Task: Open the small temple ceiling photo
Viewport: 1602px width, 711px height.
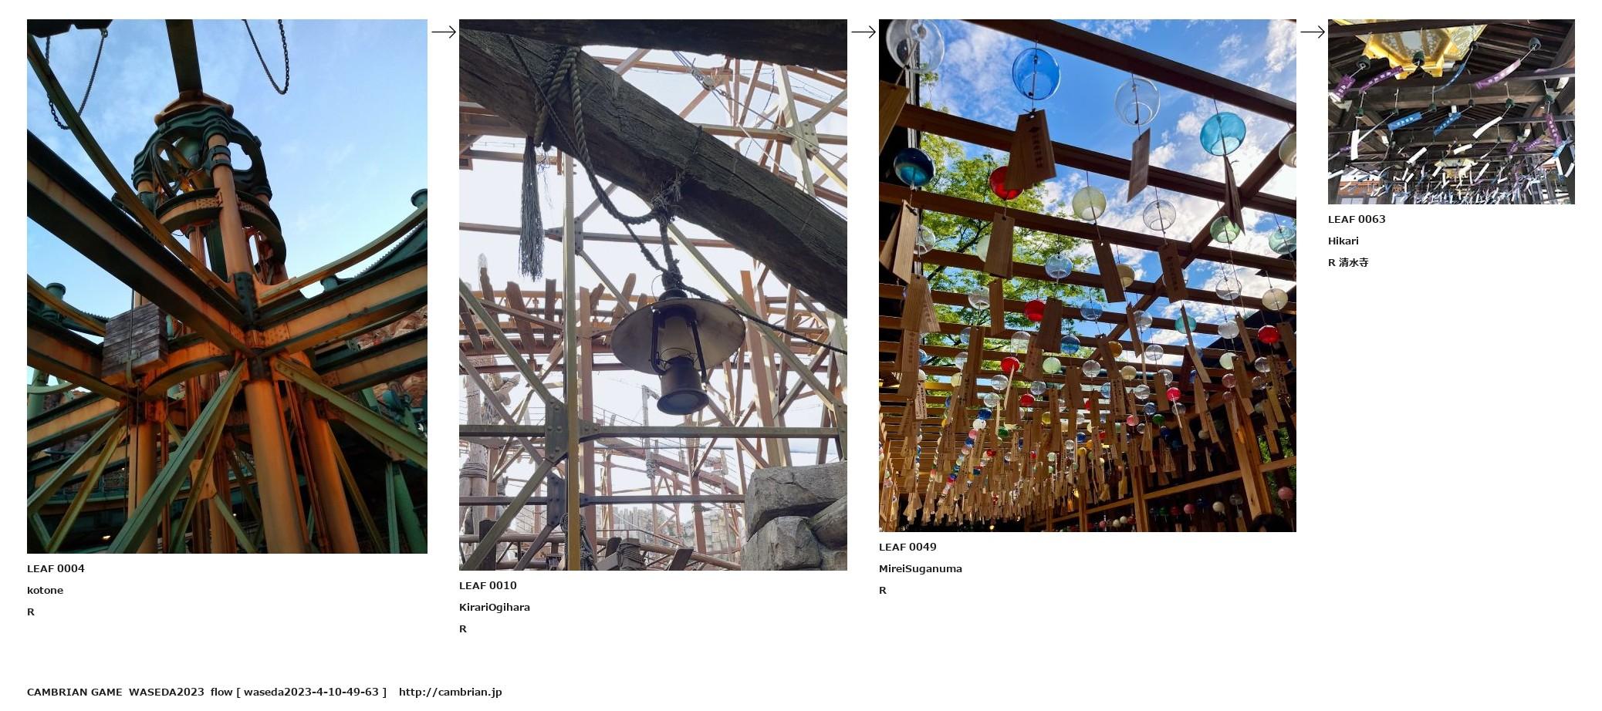Action: coord(1451,112)
